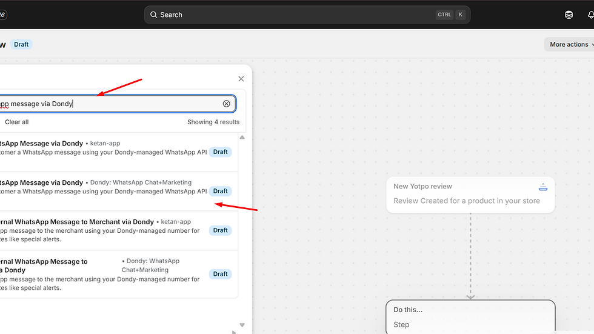Viewport: 594px width, 334px height.
Task: Click Draft badge on last Internal WhatsApp result
Action: [220, 274]
